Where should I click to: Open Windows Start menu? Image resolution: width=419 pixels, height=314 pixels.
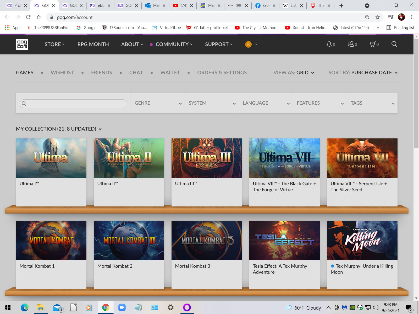(8, 307)
